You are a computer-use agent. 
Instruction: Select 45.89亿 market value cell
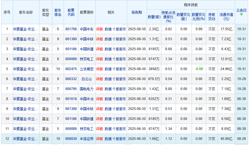point(226,139)
